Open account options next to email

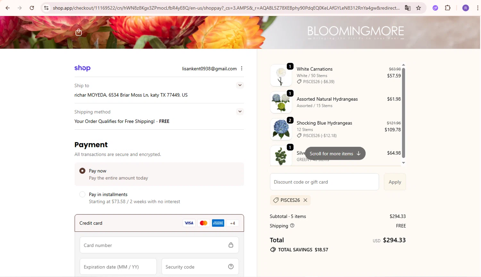242,68
